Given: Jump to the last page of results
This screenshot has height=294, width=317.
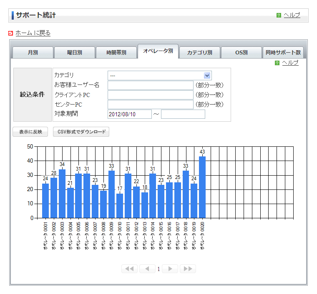Looking at the screenshot, I should point(188,268).
